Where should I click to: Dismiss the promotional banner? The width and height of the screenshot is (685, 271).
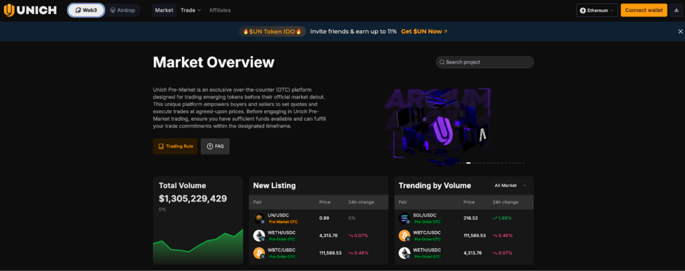[x=680, y=31]
